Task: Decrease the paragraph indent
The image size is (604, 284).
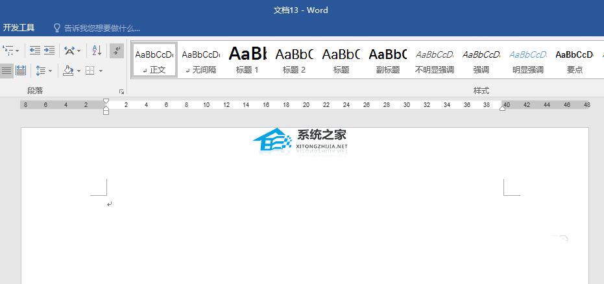Action: pos(35,51)
